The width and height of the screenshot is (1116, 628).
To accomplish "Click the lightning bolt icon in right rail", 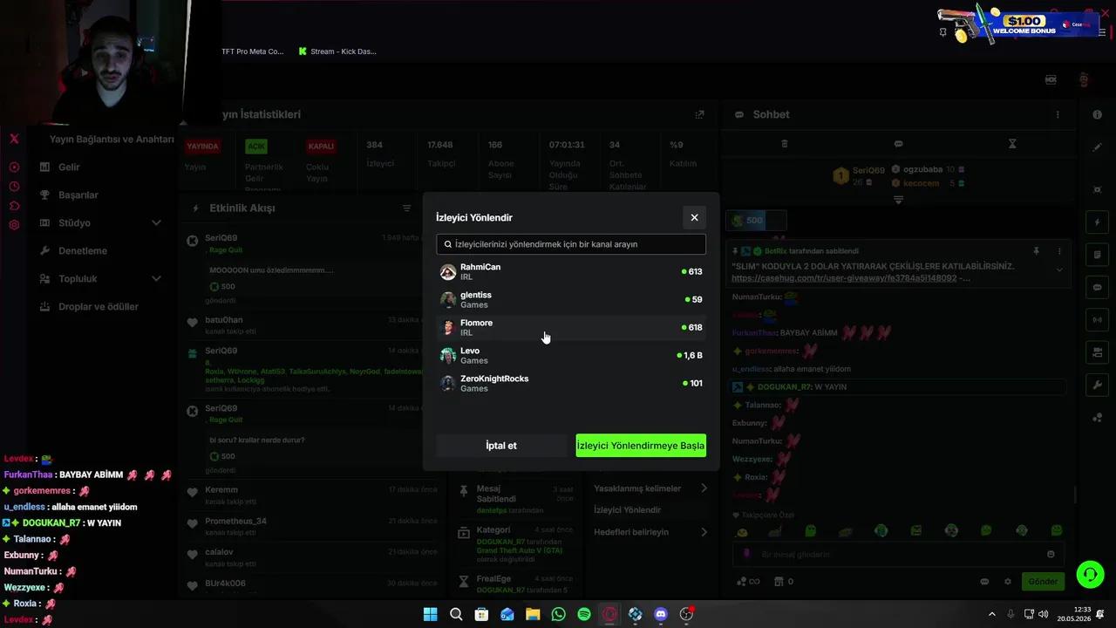I will (1097, 222).
